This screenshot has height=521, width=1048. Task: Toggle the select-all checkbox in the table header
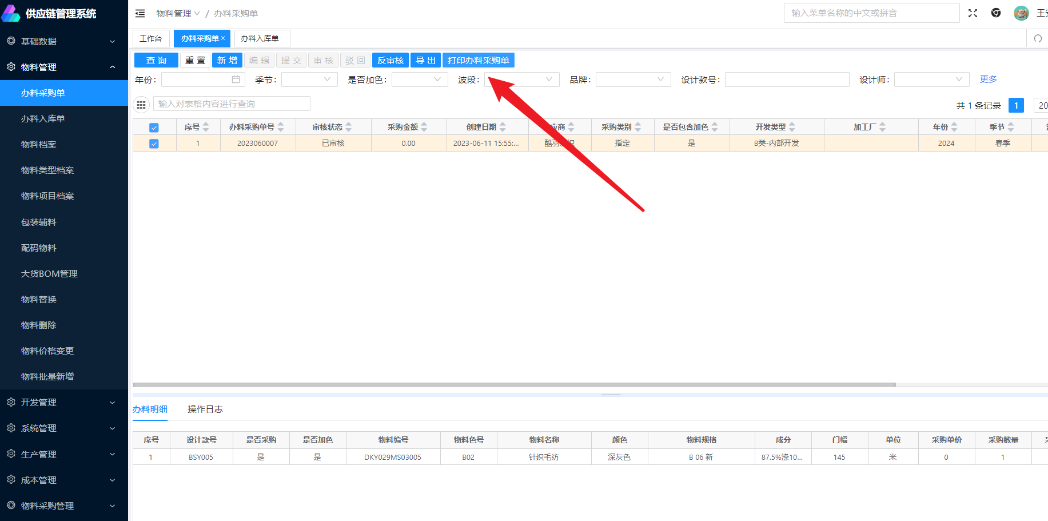tap(154, 128)
